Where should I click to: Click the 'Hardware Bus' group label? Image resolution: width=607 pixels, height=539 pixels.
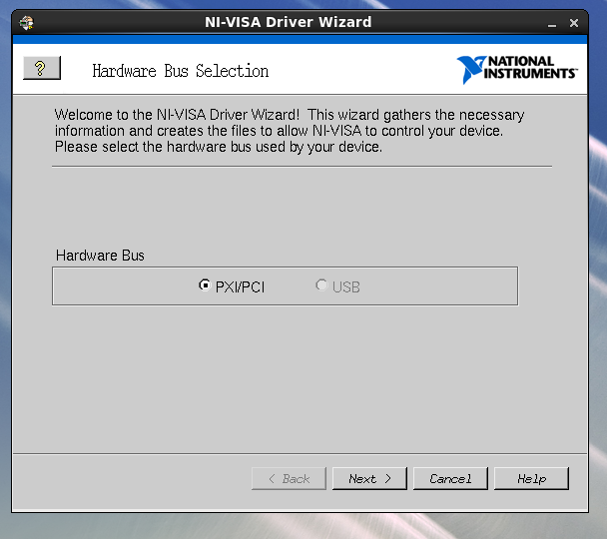(100, 256)
